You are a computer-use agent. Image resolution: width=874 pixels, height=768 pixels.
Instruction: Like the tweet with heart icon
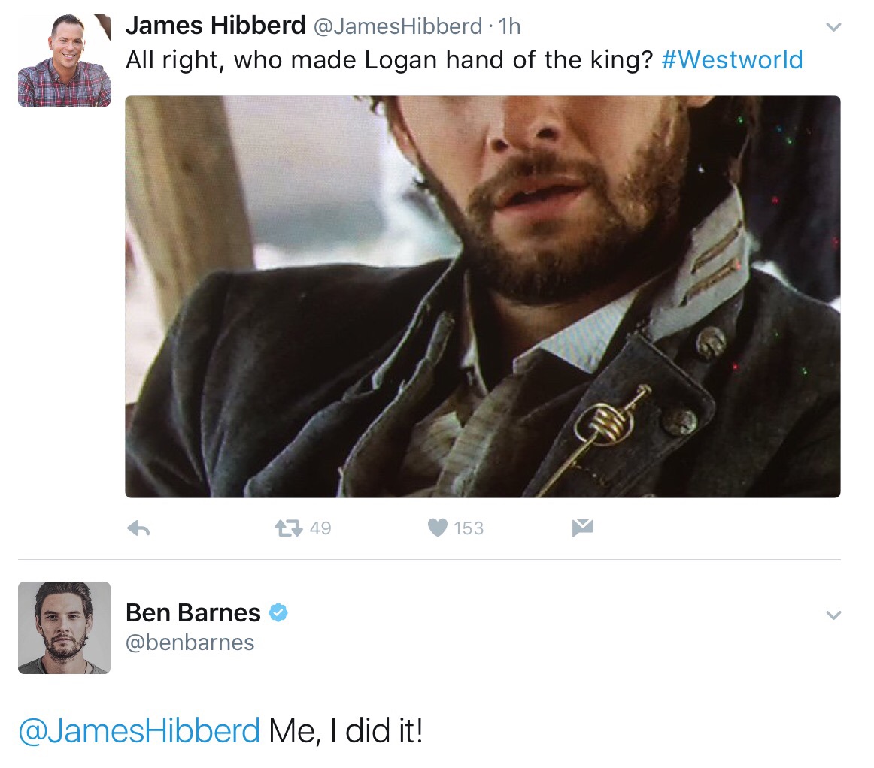(438, 529)
